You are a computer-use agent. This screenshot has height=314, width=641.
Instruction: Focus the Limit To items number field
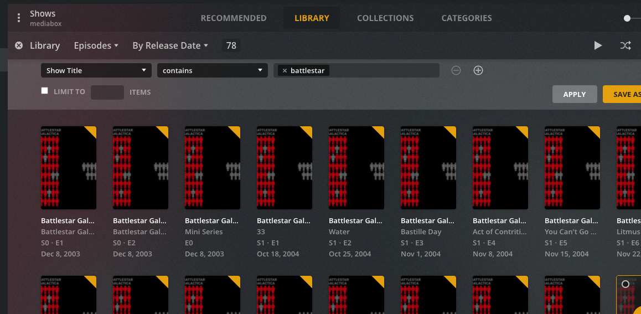(107, 92)
